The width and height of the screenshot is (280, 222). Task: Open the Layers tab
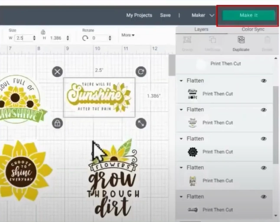click(201, 29)
